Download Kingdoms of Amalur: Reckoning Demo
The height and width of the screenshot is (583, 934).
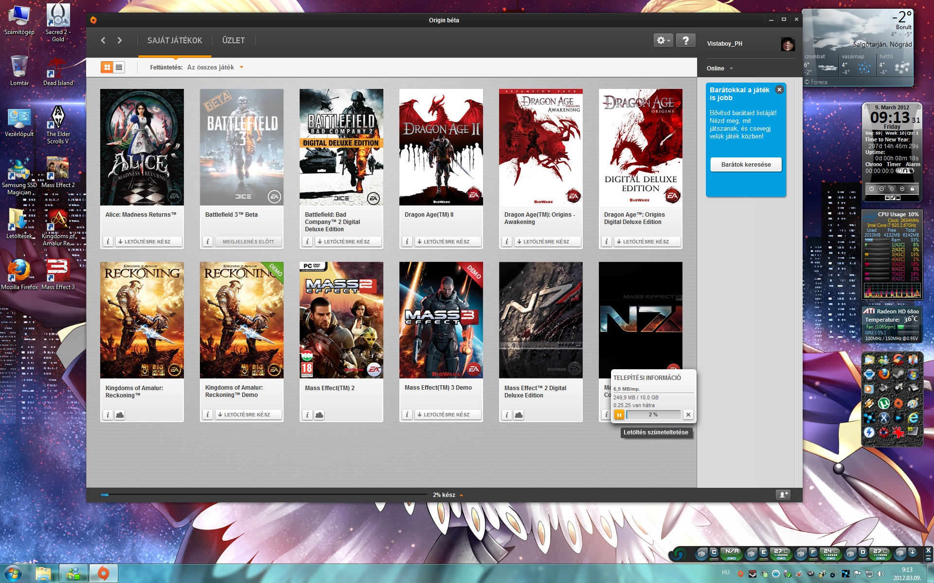coord(248,414)
